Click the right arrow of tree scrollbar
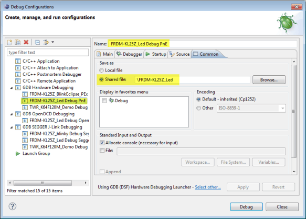 86,183
